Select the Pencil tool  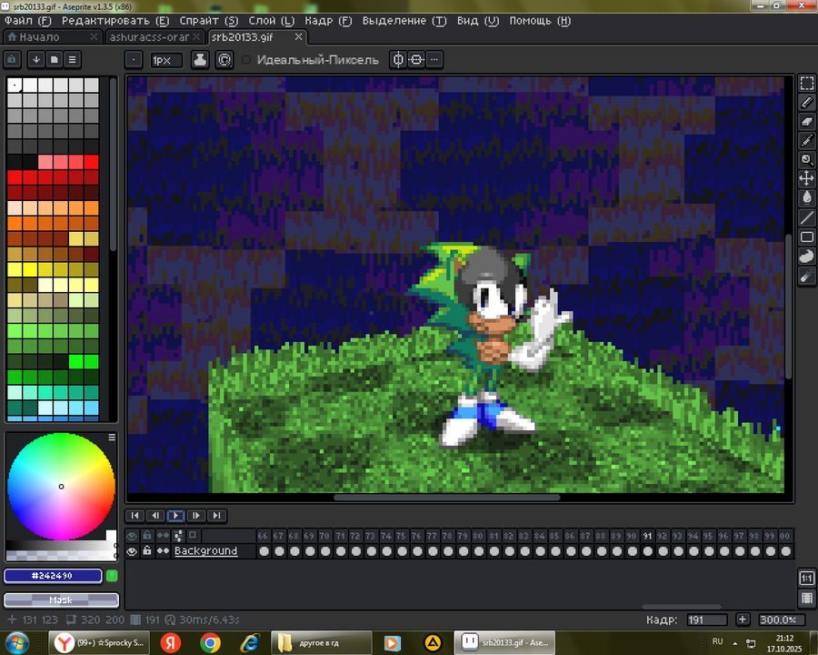[806, 103]
